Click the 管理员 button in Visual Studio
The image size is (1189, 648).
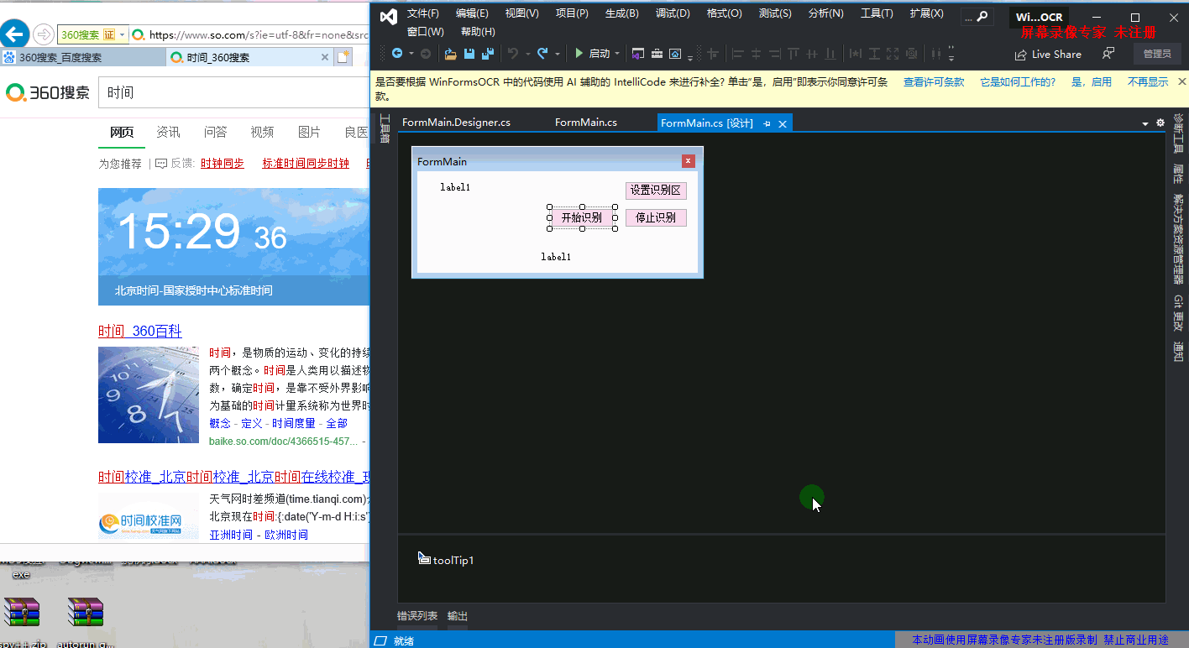click(x=1157, y=54)
